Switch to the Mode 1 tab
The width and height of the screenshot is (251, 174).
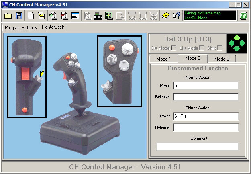pos(163,59)
